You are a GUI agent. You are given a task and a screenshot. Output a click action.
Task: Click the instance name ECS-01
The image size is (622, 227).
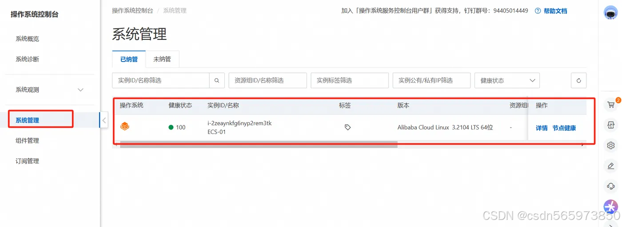pyautogui.click(x=216, y=132)
